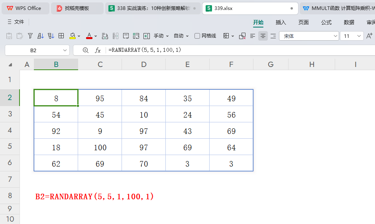Click the green-square cell conversion icon
The height and width of the screenshot is (224, 375).
[x=136, y=36]
